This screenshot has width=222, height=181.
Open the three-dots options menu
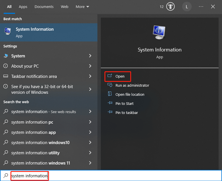(201, 7)
